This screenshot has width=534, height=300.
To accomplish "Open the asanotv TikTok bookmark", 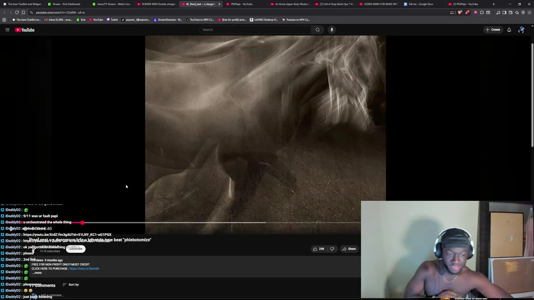I will pyautogui.click(x=136, y=20).
